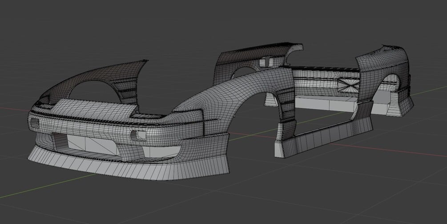Click the side vent on far rear fender

tap(266, 62)
